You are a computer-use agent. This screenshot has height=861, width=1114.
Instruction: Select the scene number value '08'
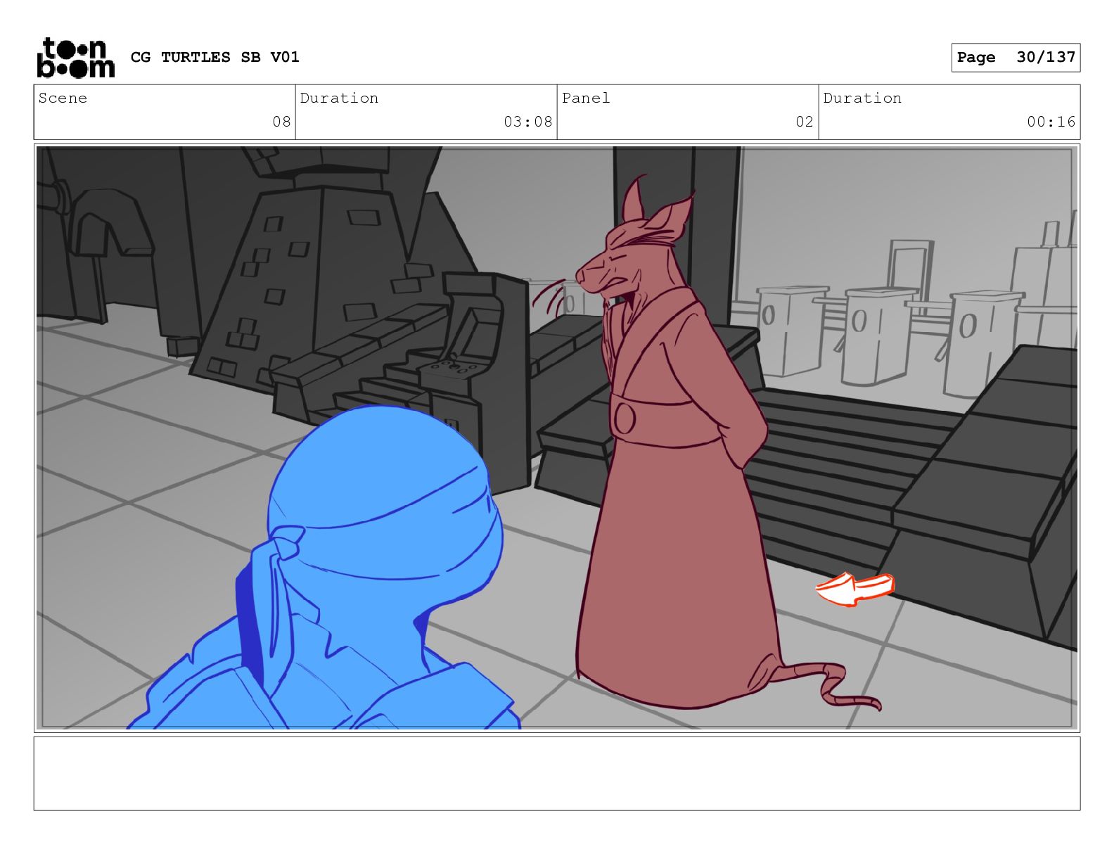281,122
